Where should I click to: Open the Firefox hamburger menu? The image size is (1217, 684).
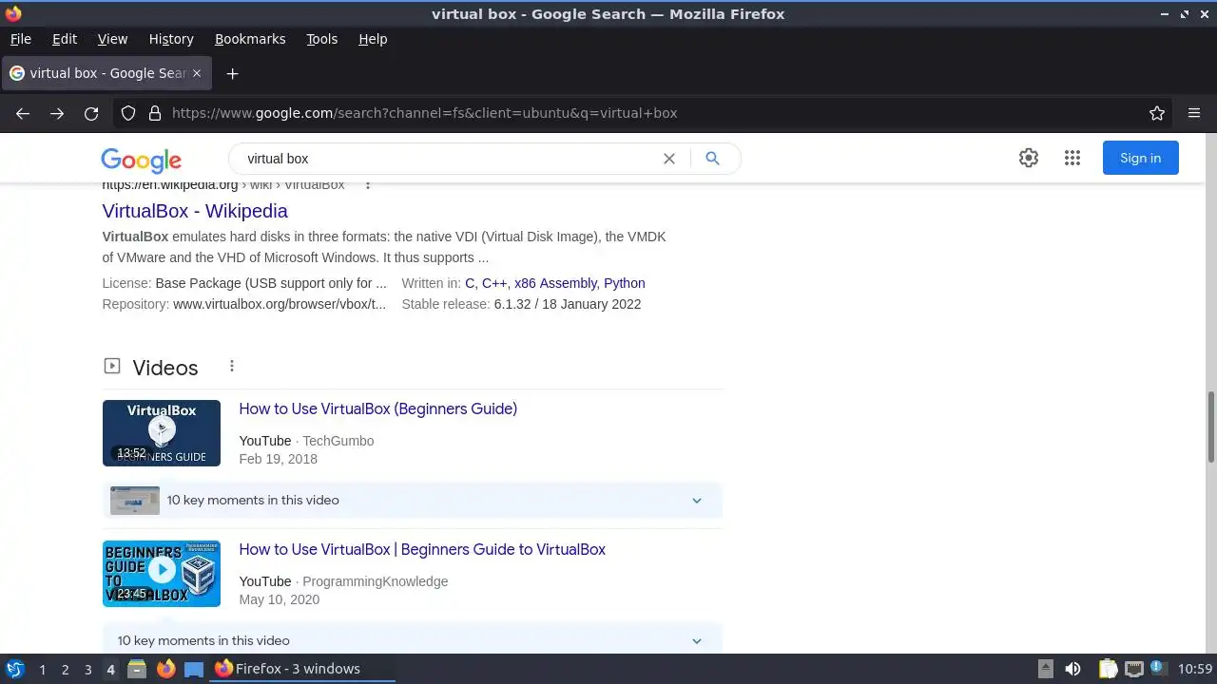point(1194,113)
